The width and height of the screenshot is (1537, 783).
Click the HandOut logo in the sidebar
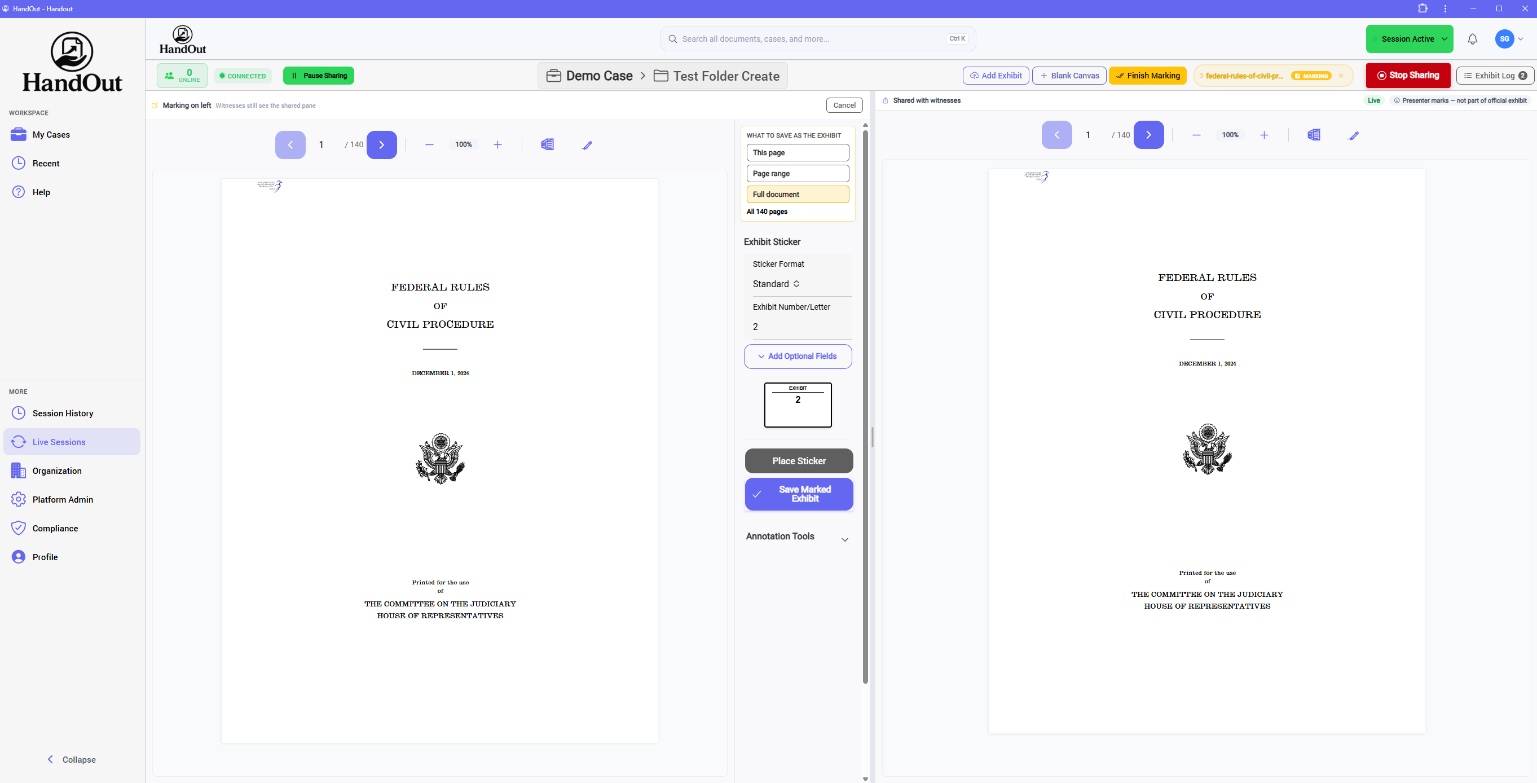(72, 62)
